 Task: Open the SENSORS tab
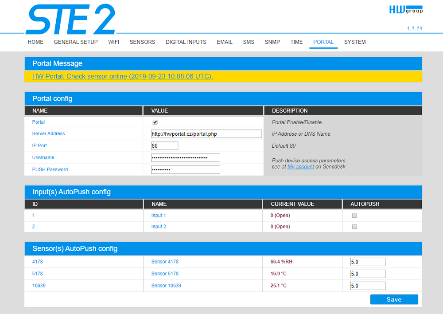(142, 42)
